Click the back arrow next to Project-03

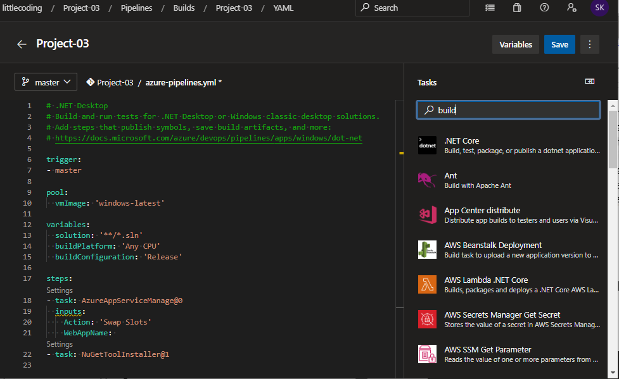[21, 44]
